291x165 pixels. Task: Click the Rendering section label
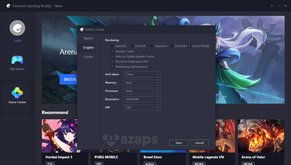pyautogui.click(x=112, y=40)
